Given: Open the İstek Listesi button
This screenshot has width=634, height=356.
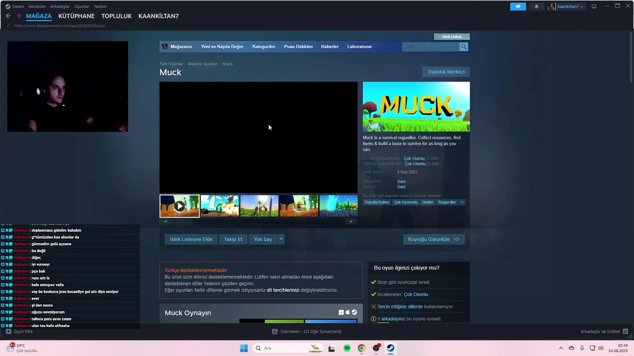Looking at the screenshot, I should click(452, 37).
